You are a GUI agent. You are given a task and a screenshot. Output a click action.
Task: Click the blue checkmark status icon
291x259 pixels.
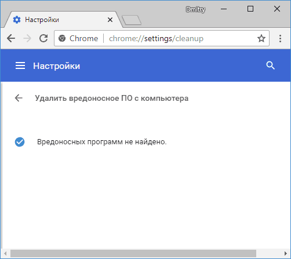tap(20, 142)
